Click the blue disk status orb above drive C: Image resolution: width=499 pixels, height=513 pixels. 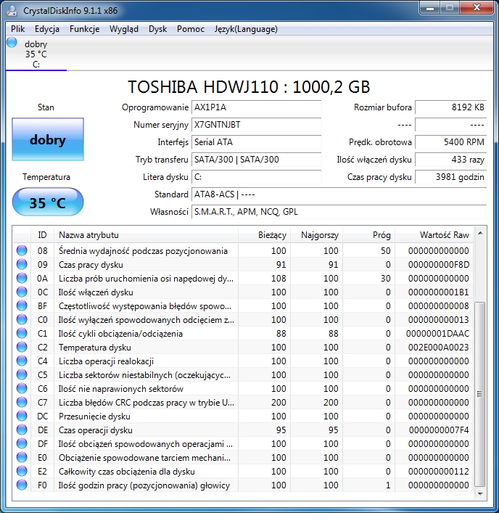(12, 43)
